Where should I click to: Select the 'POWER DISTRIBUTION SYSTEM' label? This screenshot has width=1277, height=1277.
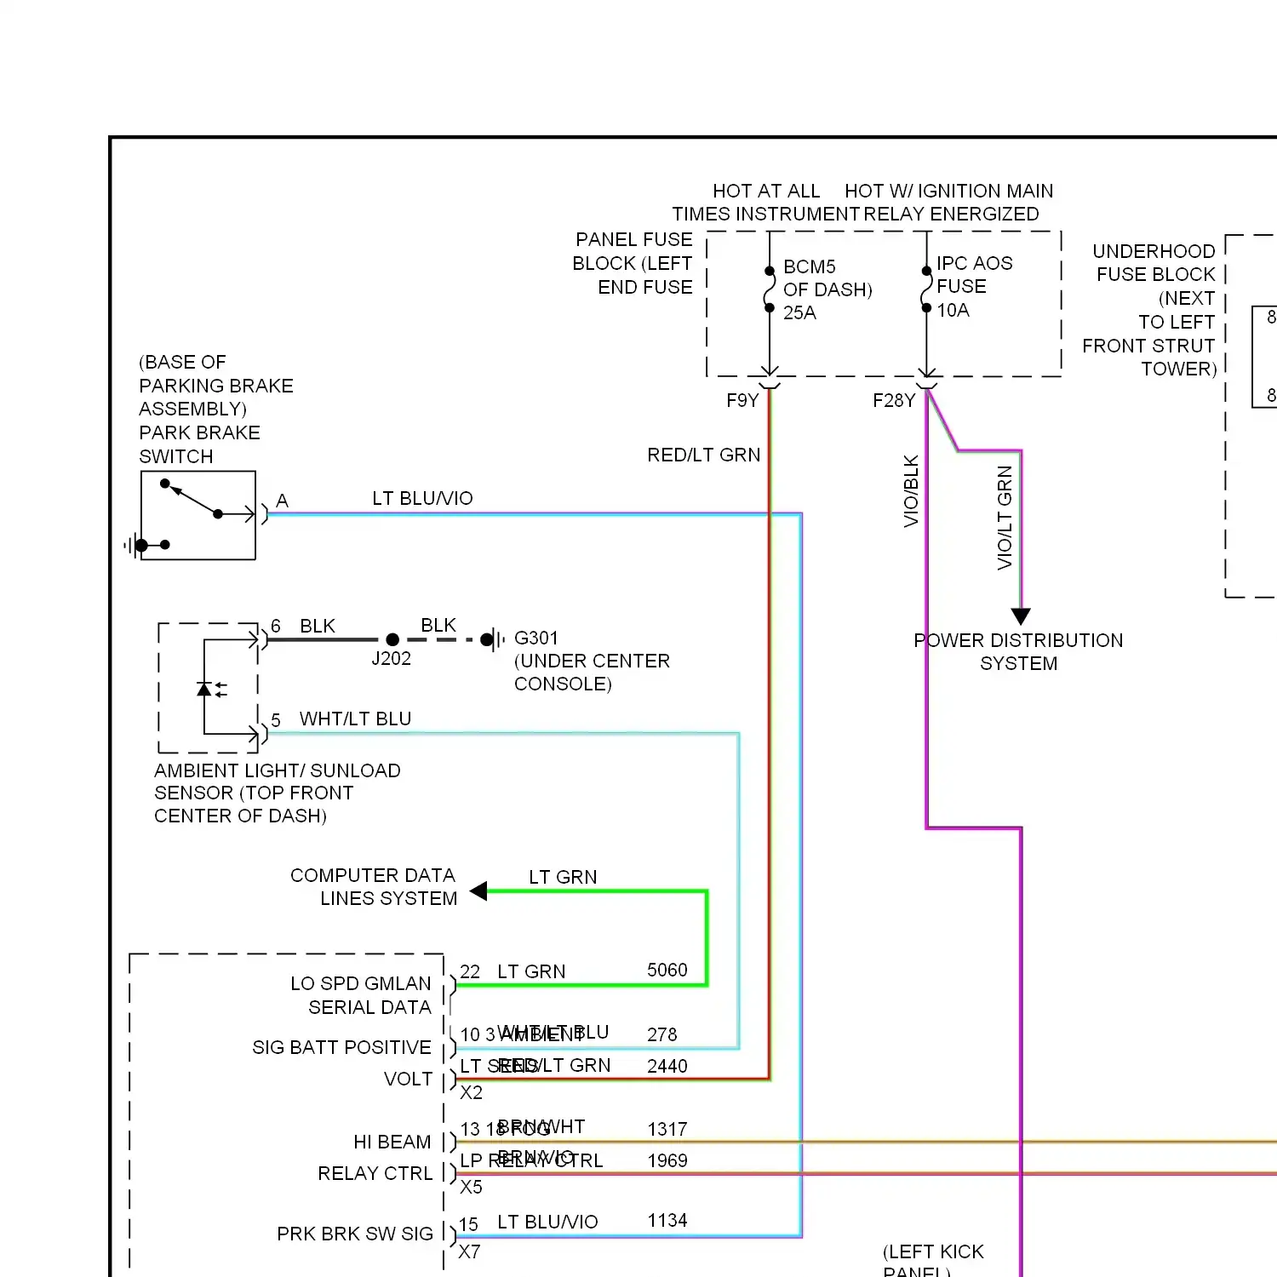(x=1018, y=652)
